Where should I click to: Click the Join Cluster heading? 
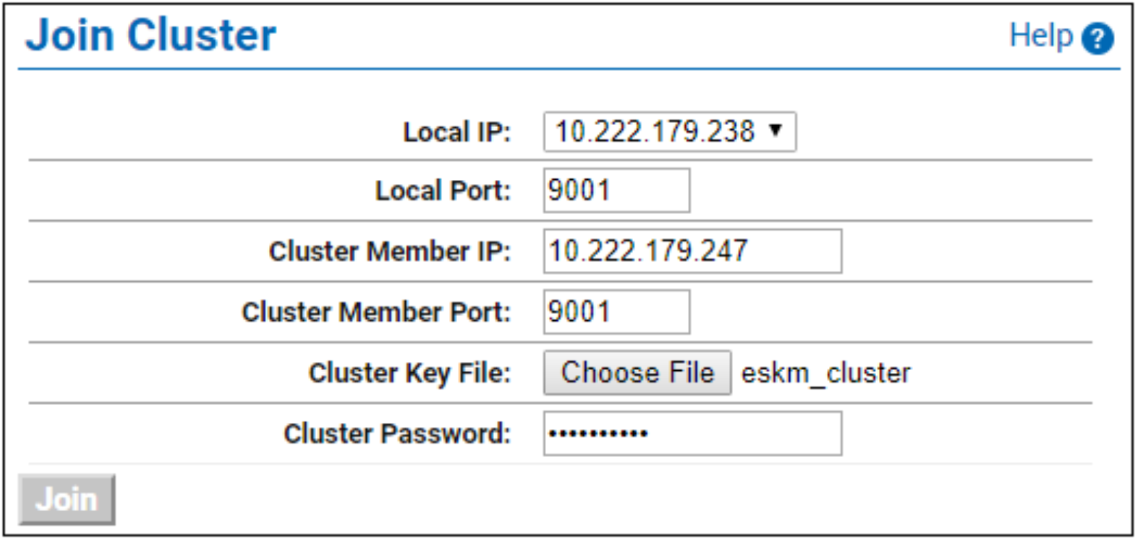coord(151,35)
